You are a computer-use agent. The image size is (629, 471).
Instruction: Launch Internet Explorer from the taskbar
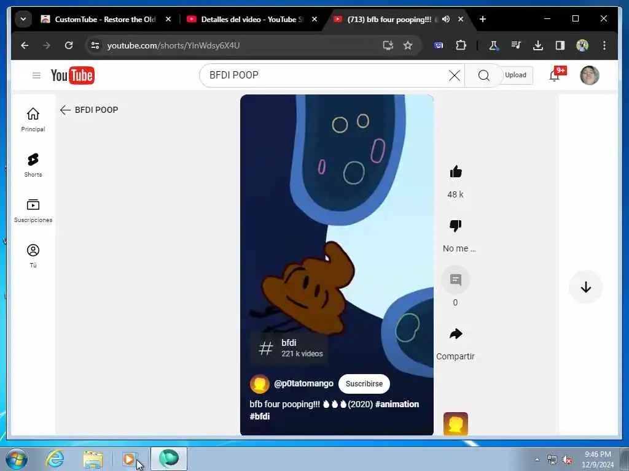pos(55,459)
